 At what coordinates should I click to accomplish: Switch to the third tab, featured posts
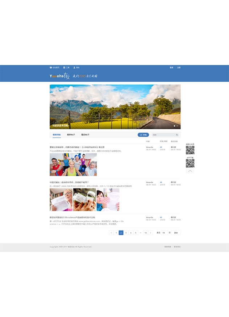point(85,135)
